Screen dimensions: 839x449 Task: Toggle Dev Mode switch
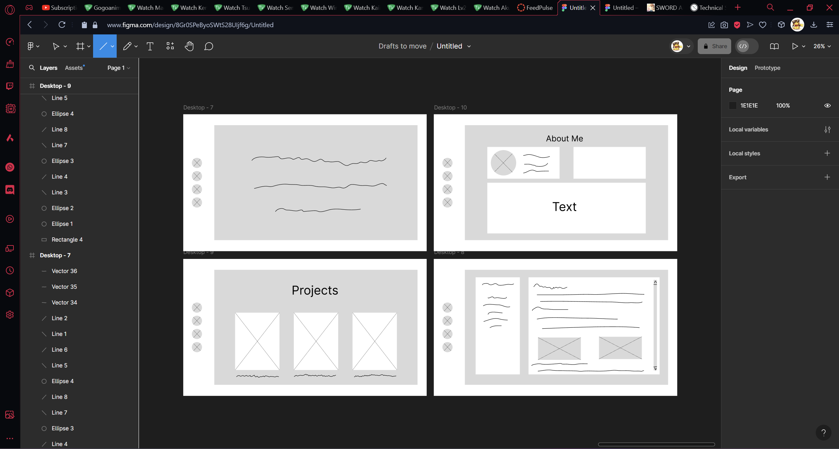747,46
